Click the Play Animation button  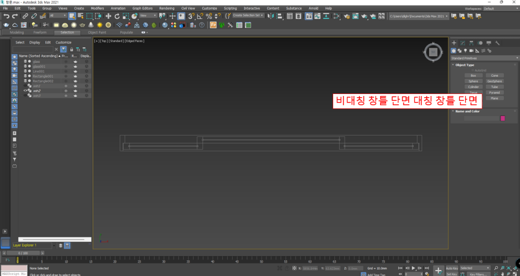pyautogui.click(x=413, y=268)
